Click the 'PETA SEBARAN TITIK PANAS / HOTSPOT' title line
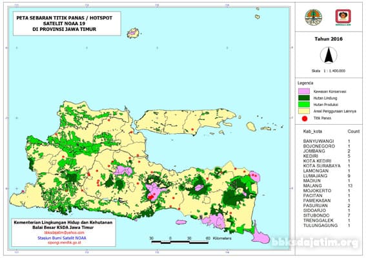Screen dimensions: 366x258 coord(64,18)
